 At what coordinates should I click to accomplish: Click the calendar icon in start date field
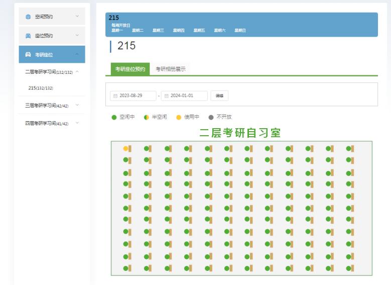(115, 96)
